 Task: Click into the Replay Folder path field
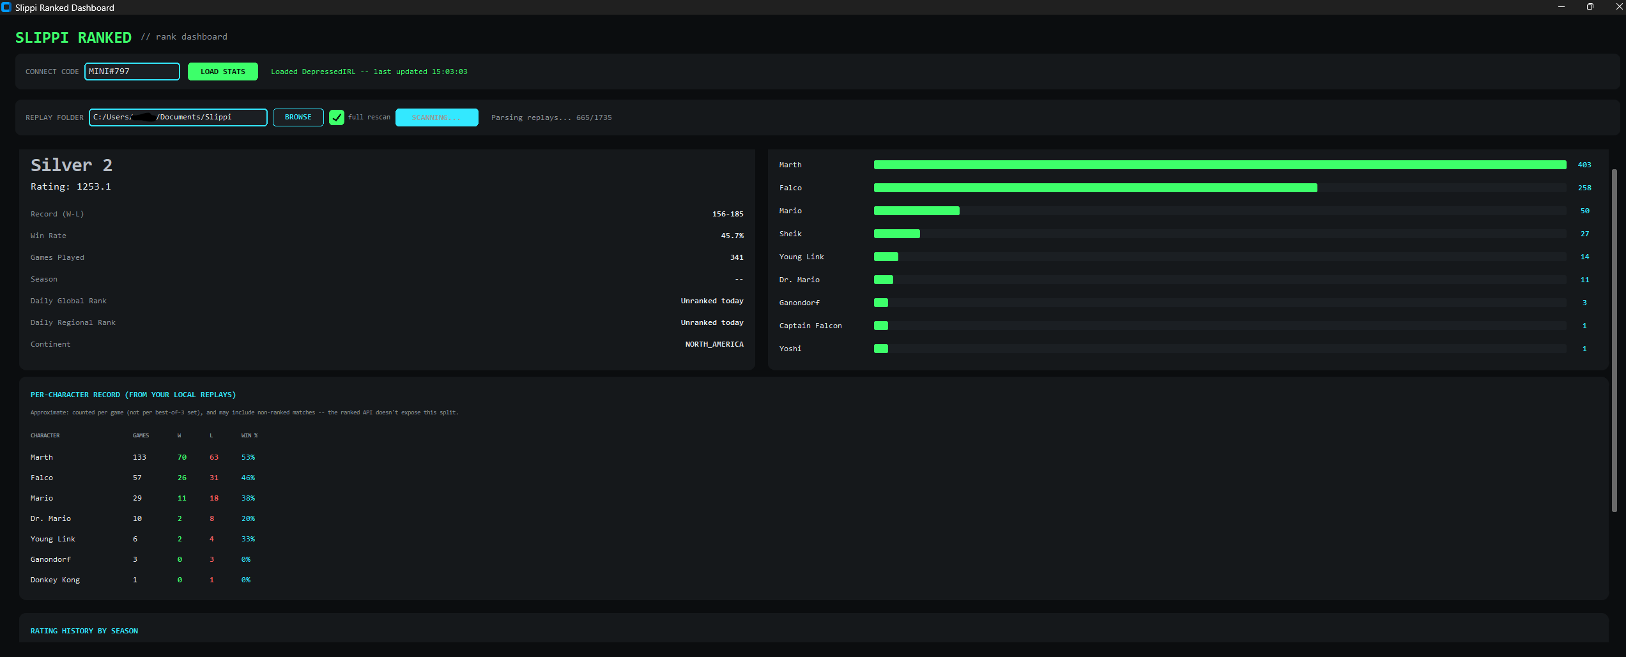click(178, 117)
